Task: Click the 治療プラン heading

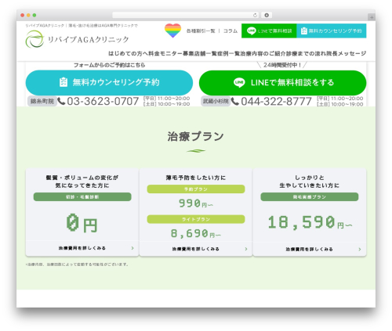Action: point(196,136)
